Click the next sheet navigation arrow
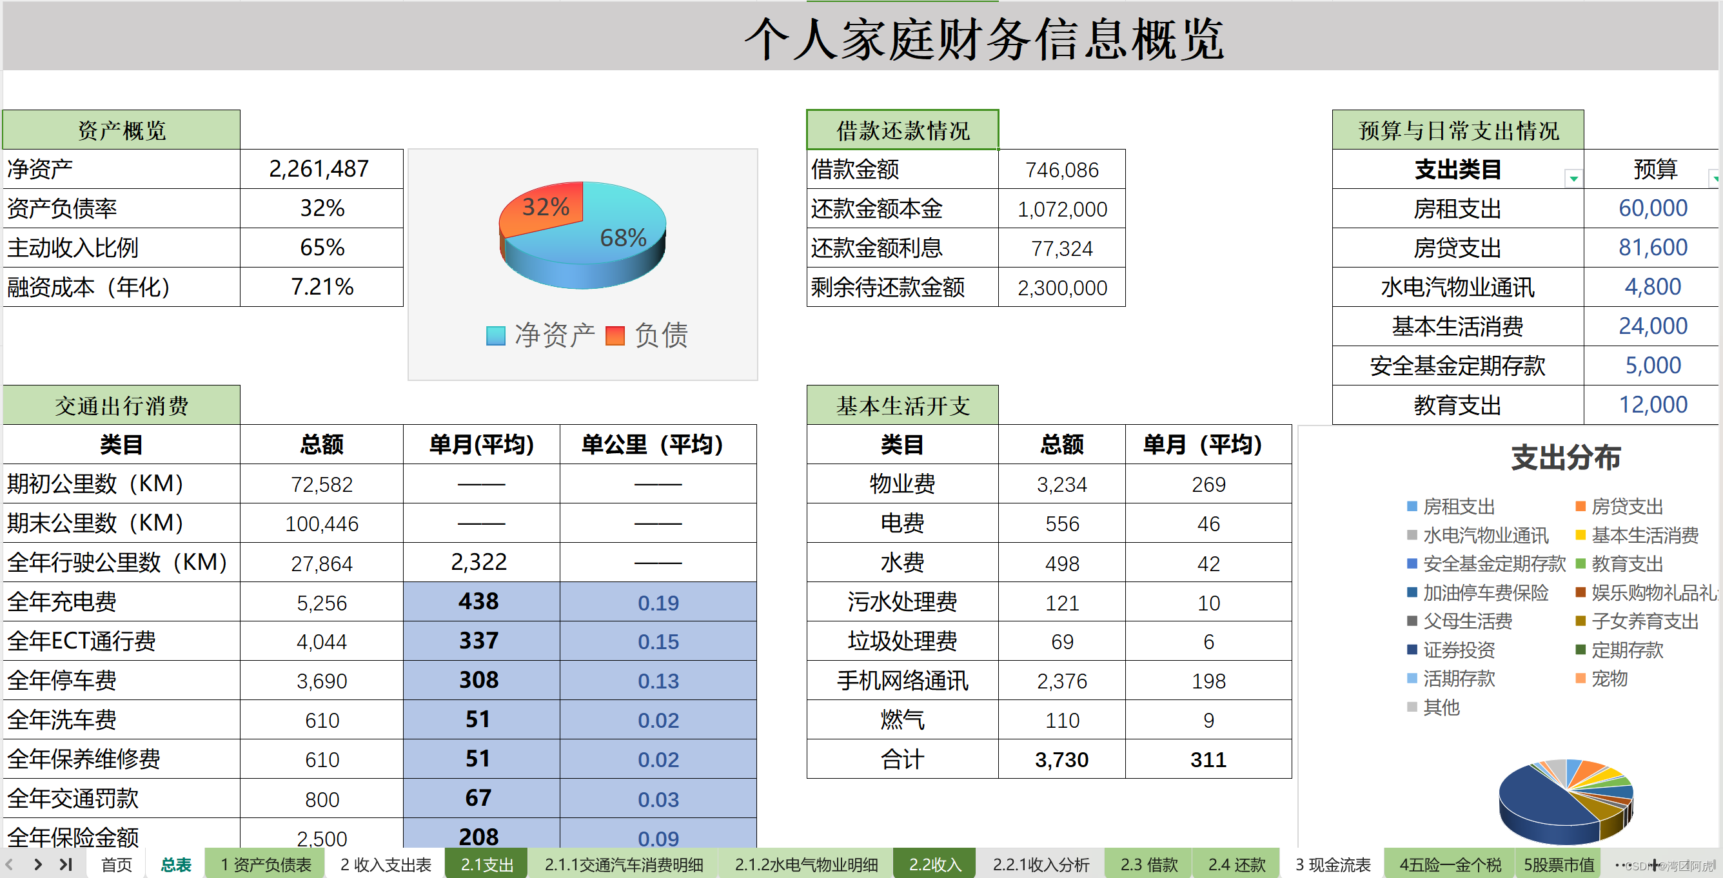Viewport: 1723px width, 878px height. coord(38,864)
